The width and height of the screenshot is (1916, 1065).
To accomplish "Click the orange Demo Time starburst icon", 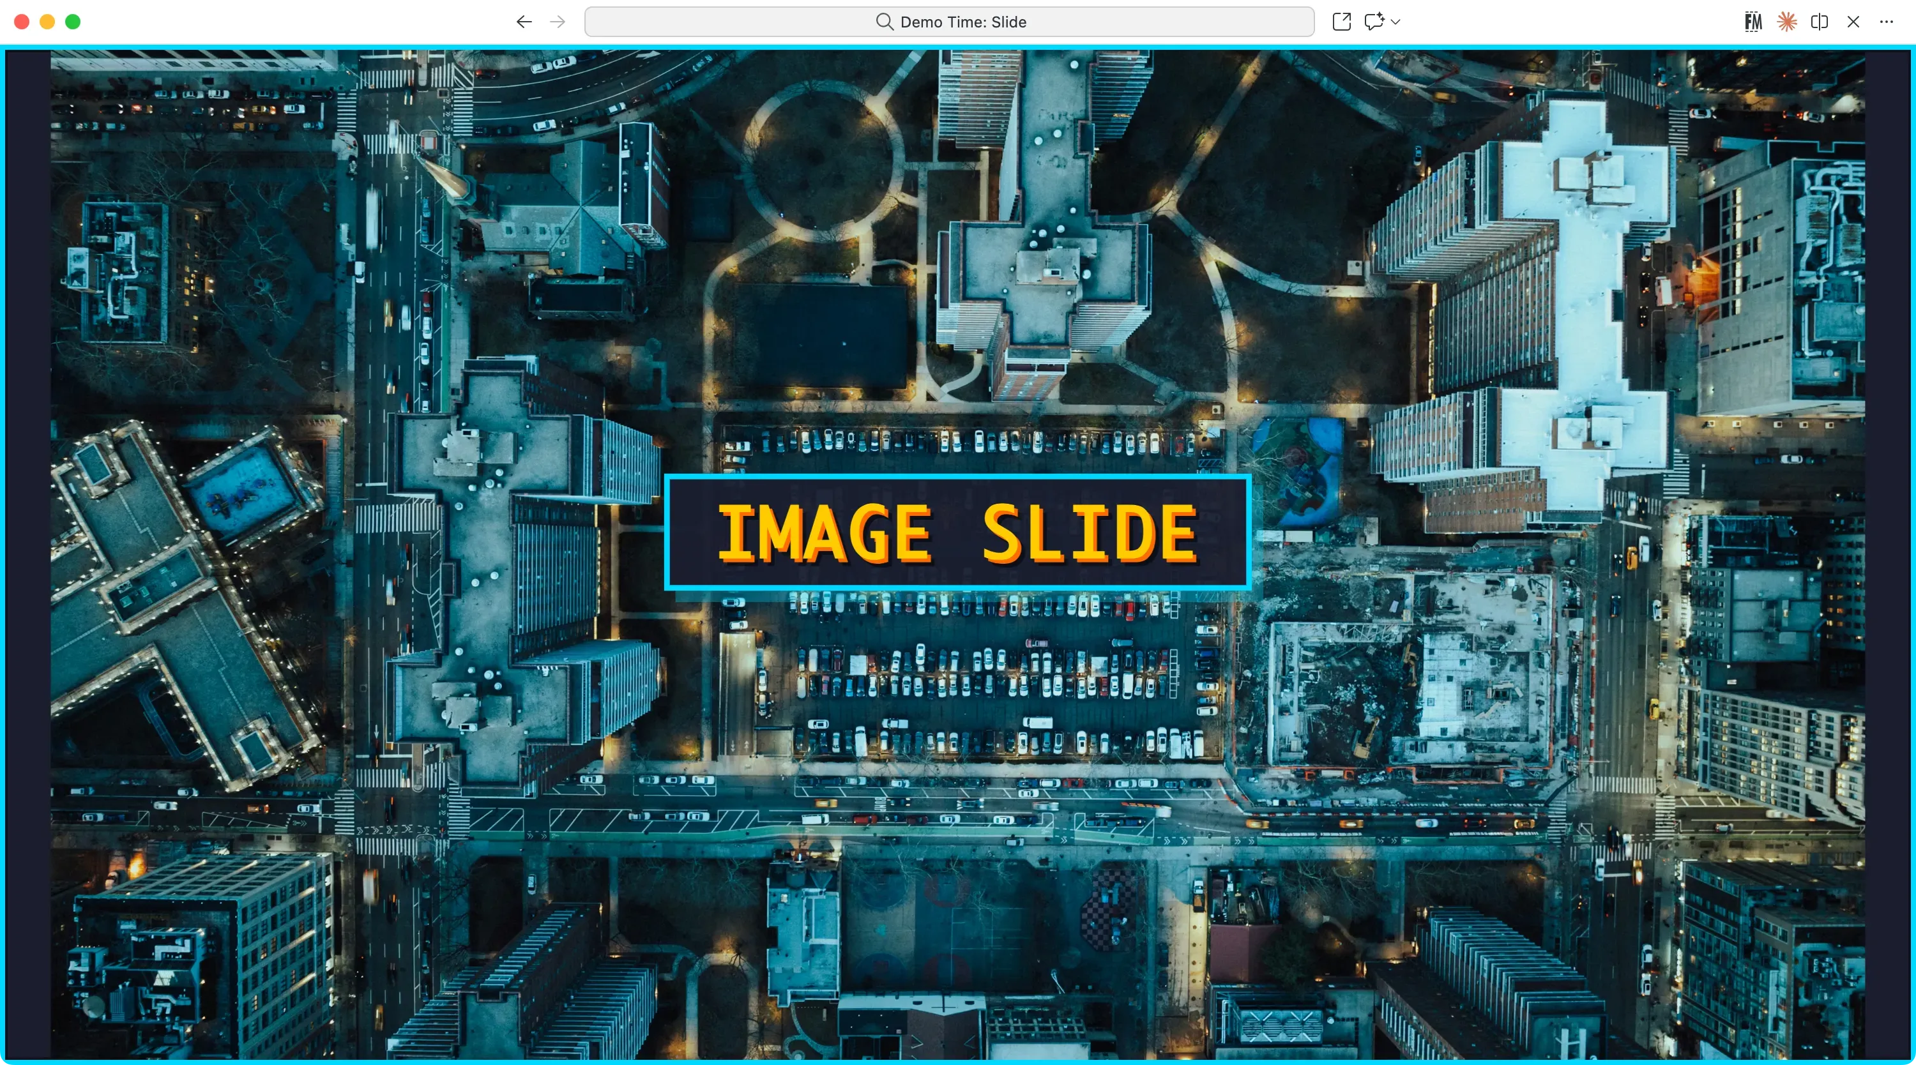I will click(1786, 22).
